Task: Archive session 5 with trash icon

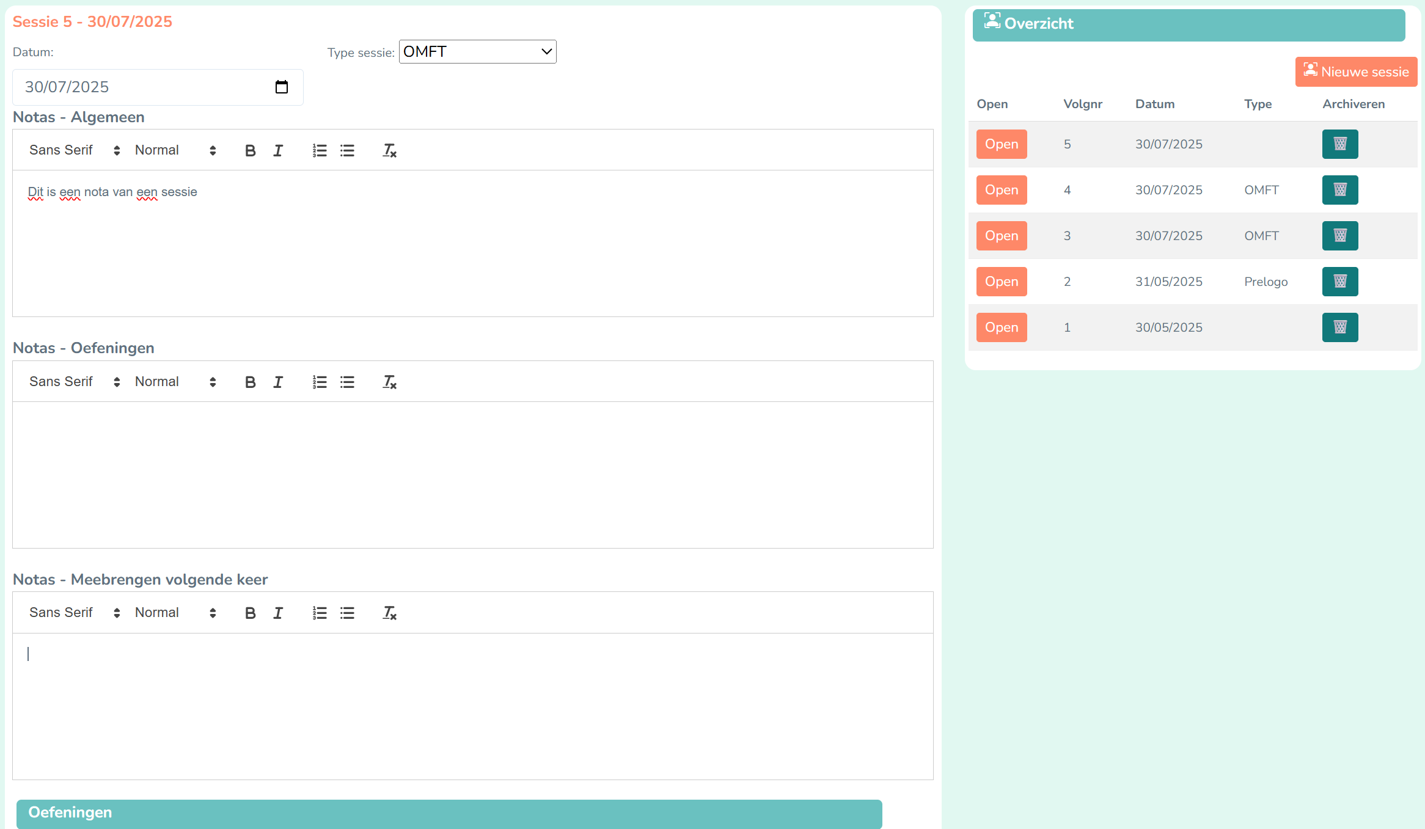Action: tap(1339, 144)
